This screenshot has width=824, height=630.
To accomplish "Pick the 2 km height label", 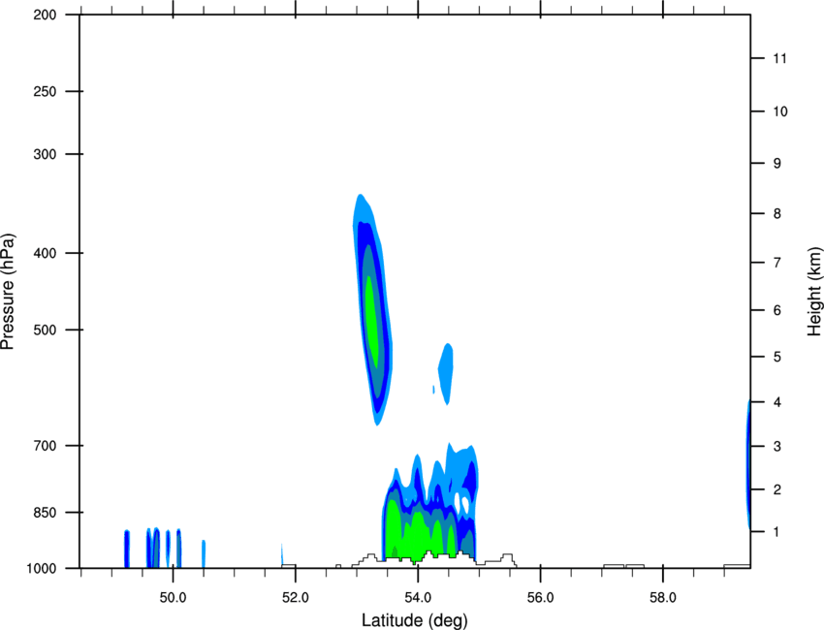I will pyautogui.click(x=776, y=489).
